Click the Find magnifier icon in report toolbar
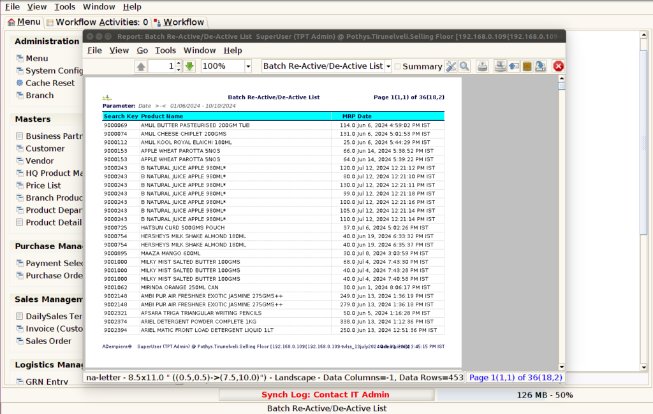The width and height of the screenshot is (653, 414). tap(464, 67)
